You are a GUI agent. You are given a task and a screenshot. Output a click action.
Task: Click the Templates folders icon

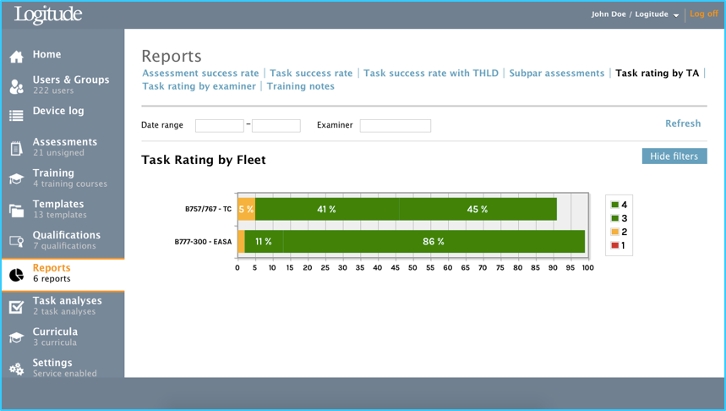click(16, 211)
